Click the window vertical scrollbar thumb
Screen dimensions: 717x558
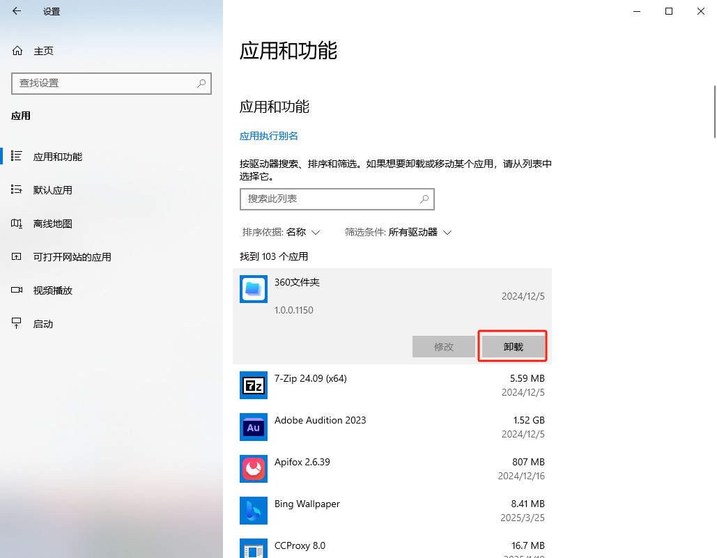tap(715, 111)
